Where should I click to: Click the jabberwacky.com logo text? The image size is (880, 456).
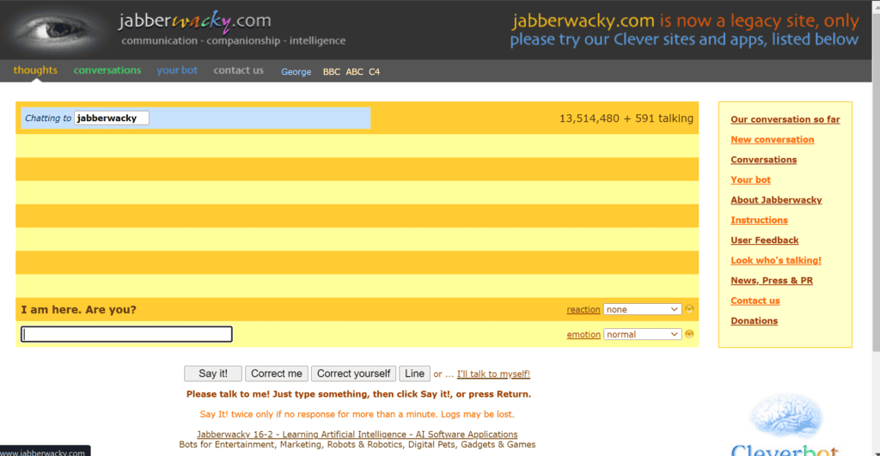[194, 21]
